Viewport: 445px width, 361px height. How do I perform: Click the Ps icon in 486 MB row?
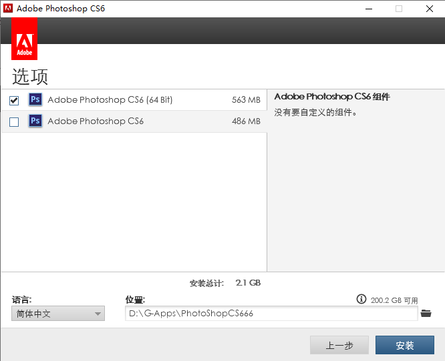tap(35, 121)
